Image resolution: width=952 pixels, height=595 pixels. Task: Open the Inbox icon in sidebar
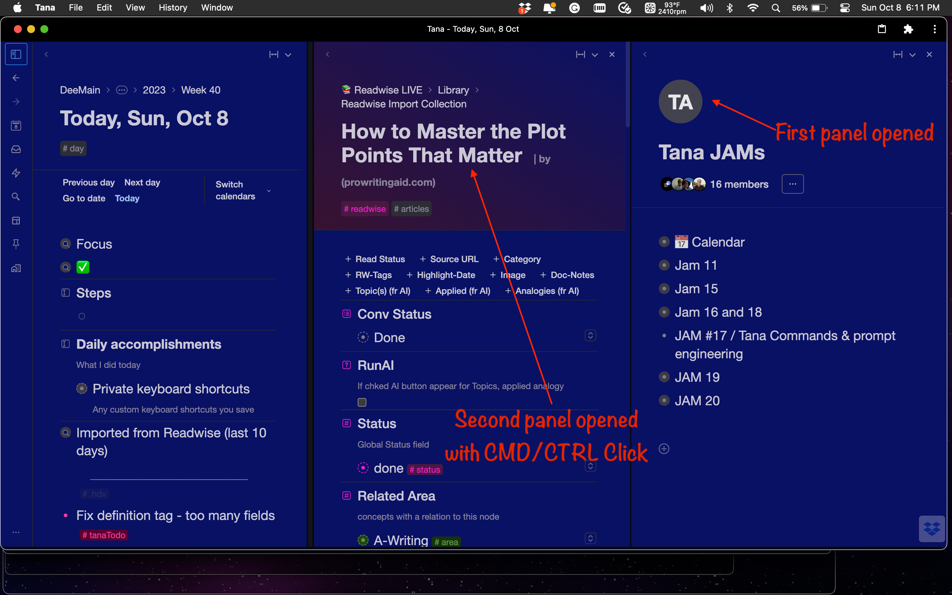coord(16,149)
